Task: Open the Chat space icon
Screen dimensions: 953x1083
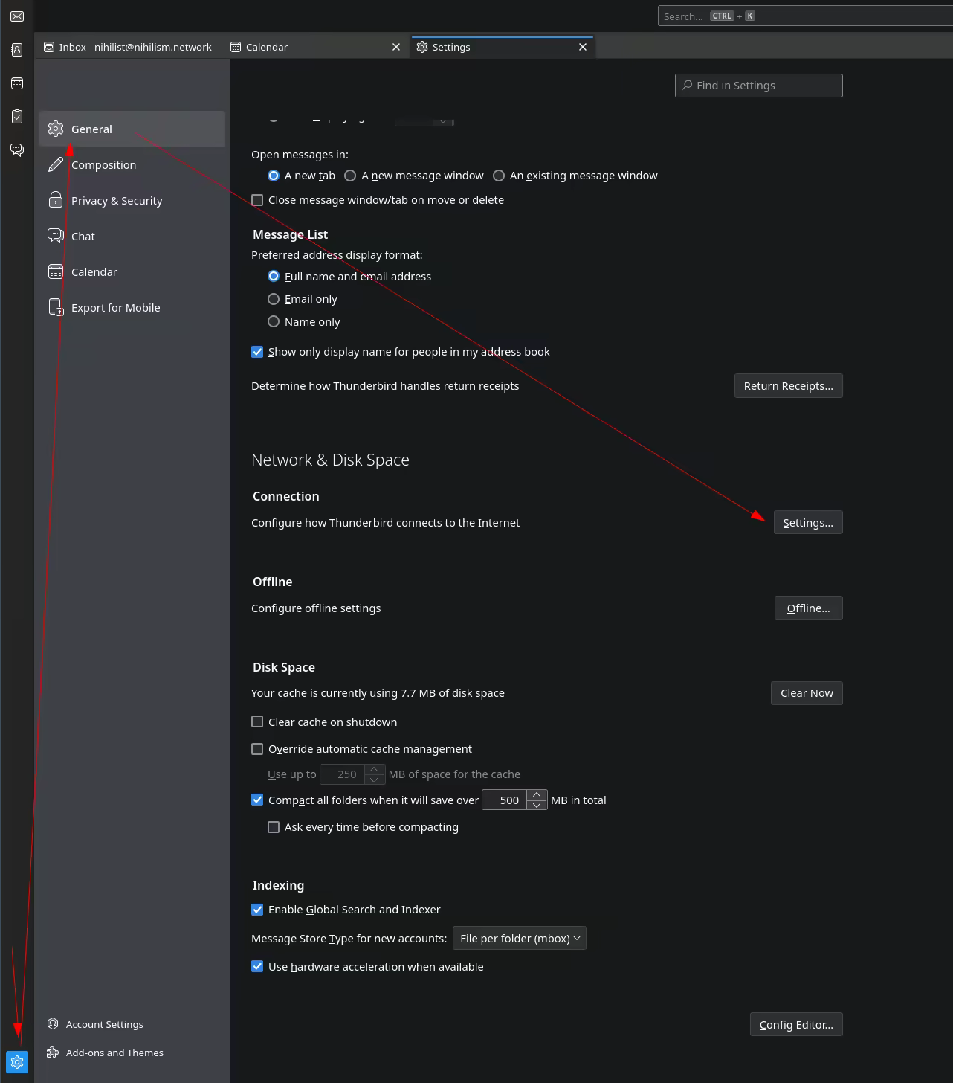Action: (17, 150)
